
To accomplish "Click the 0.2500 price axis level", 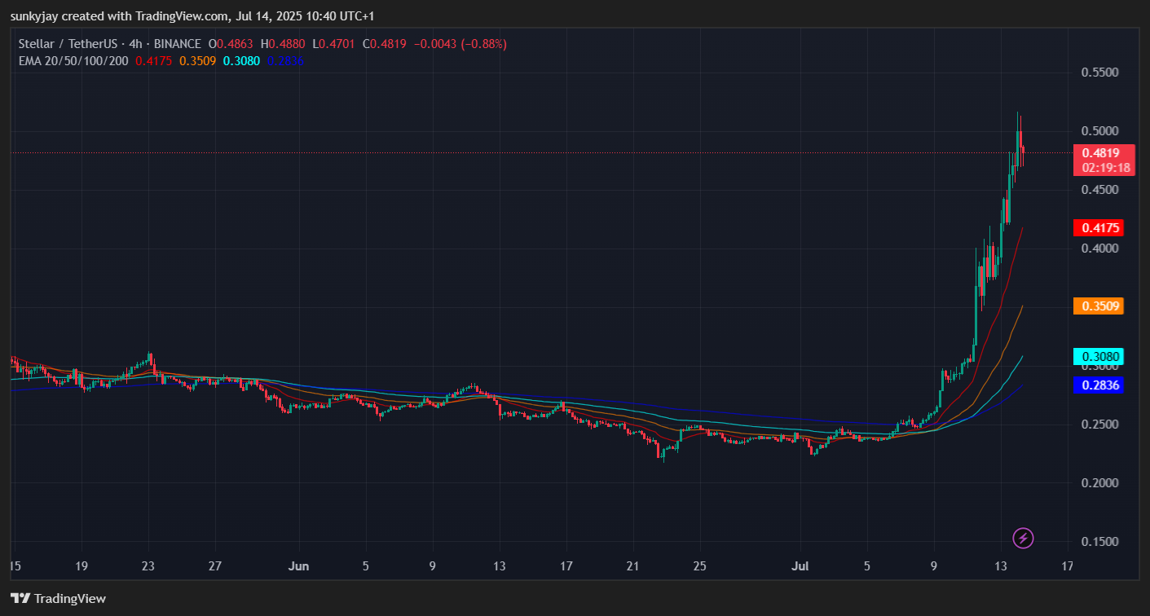I will (1099, 425).
